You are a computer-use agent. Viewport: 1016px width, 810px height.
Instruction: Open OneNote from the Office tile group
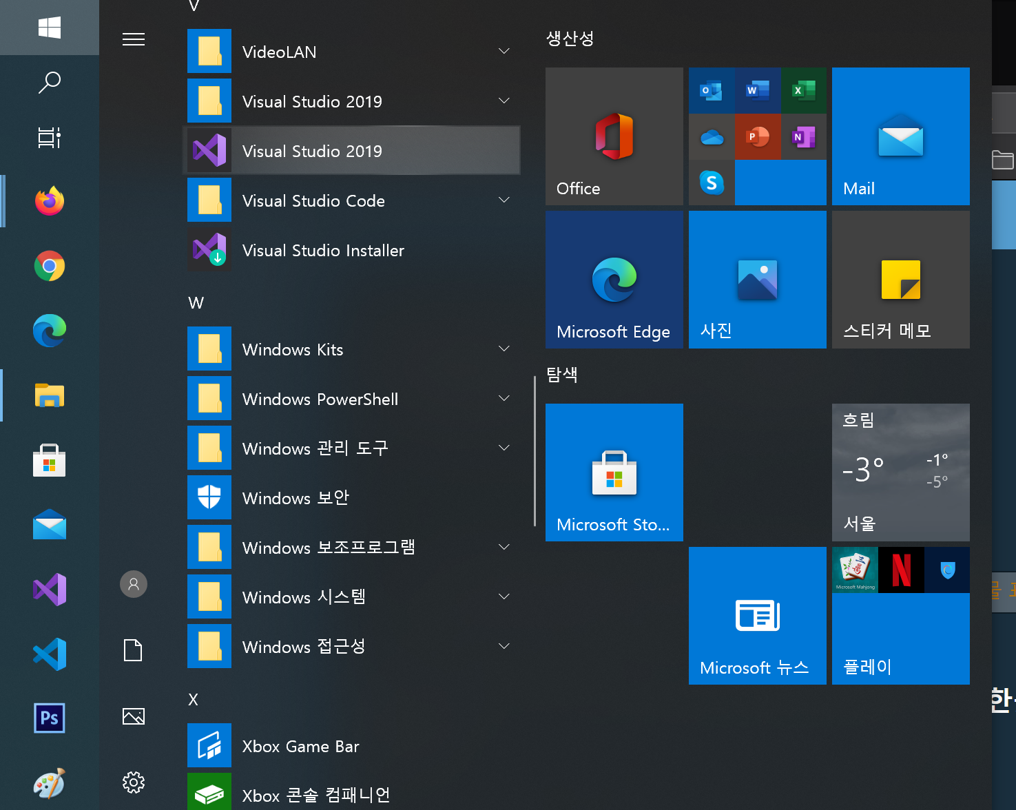(x=804, y=136)
